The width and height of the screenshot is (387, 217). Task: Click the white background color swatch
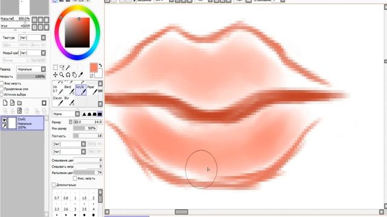click(x=99, y=74)
